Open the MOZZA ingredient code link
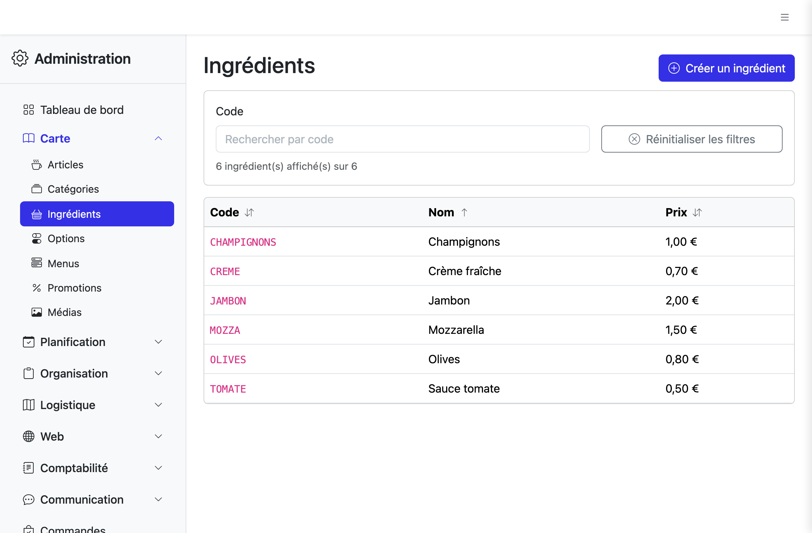 (225, 330)
